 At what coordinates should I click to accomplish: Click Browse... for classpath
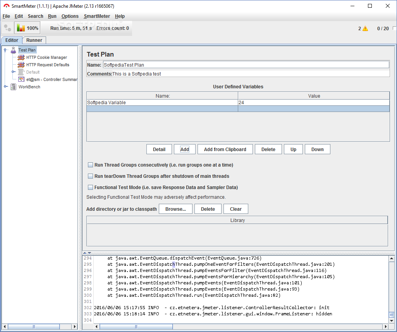pos(175,209)
